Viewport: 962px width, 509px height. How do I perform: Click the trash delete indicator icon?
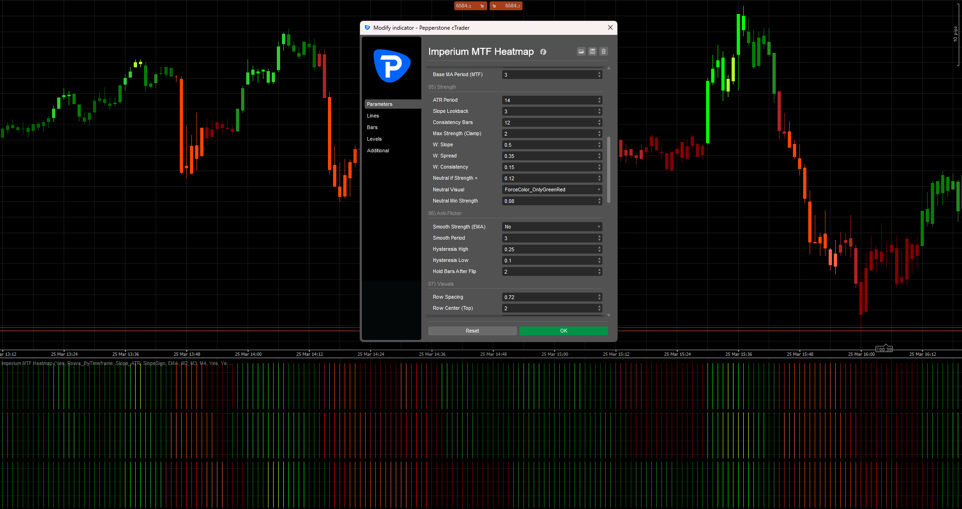point(603,52)
